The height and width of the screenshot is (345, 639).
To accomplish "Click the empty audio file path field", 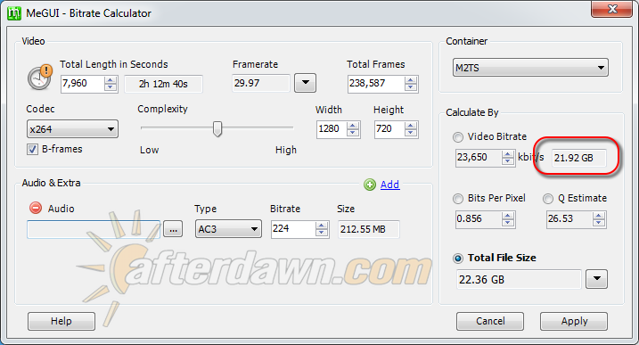I will coord(94,229).
